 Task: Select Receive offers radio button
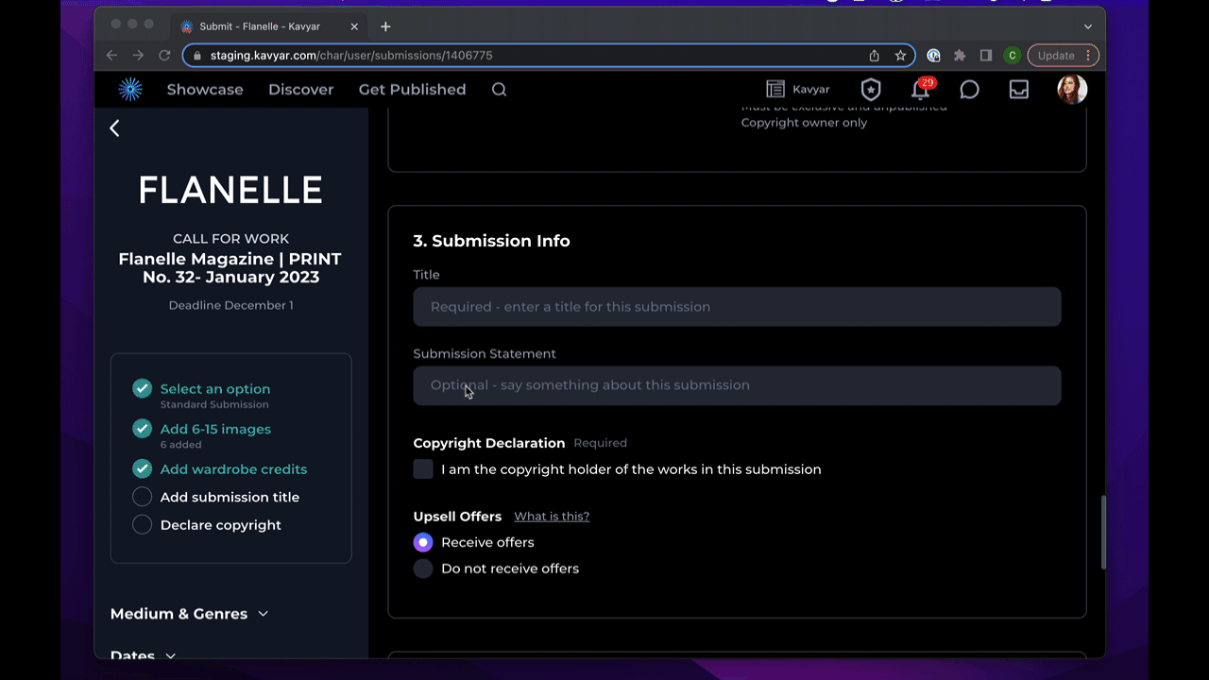pos(423,542)
